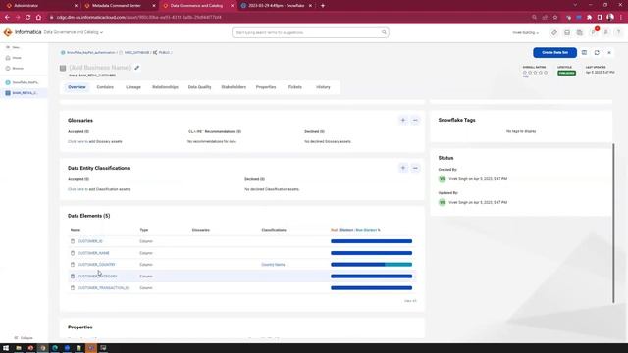Switch to the Tickets tab

click(294, 87)
